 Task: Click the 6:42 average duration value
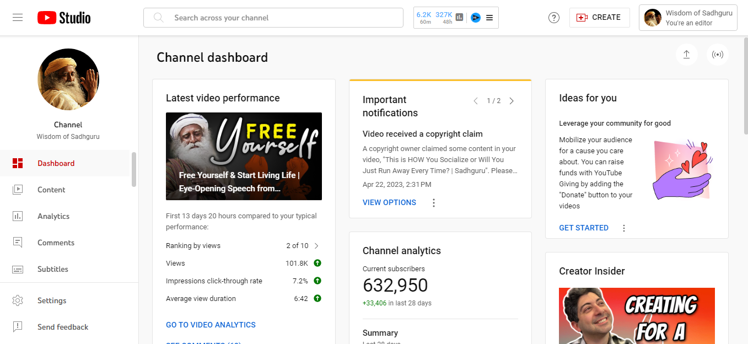(x=302, y=298)
